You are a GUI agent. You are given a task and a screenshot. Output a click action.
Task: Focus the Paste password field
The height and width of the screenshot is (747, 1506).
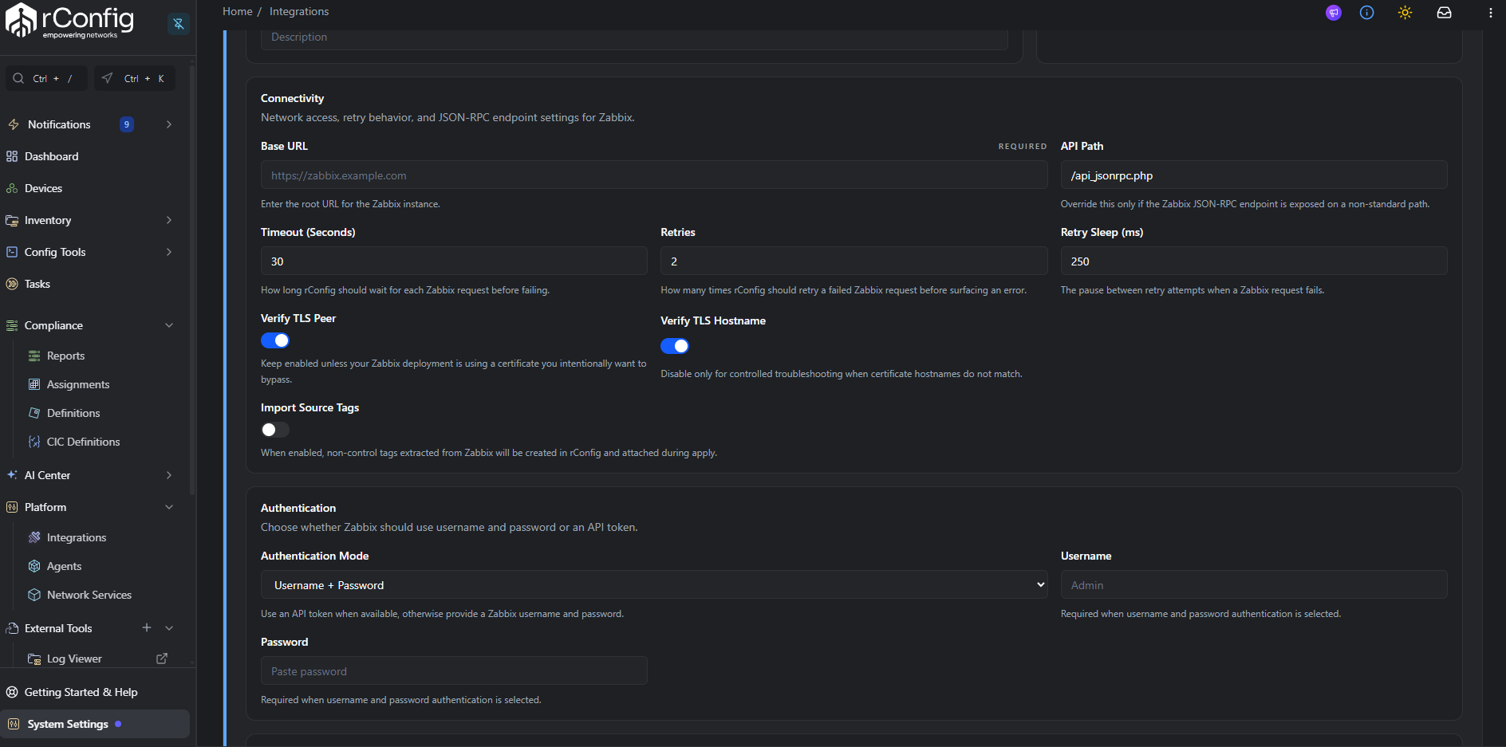[x=454, y=670]
